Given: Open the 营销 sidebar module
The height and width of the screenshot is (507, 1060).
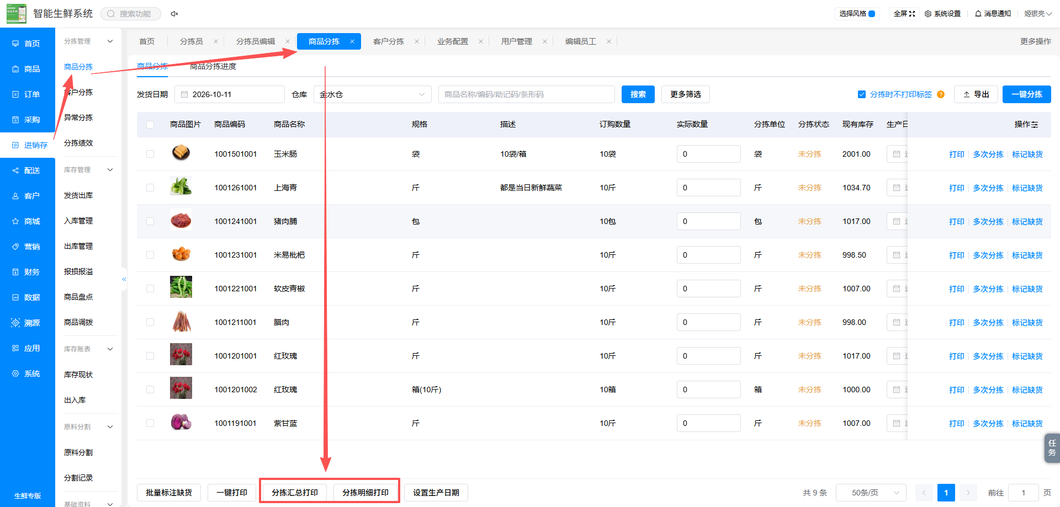Looking at the screenshot, I should tap(28, 247).
